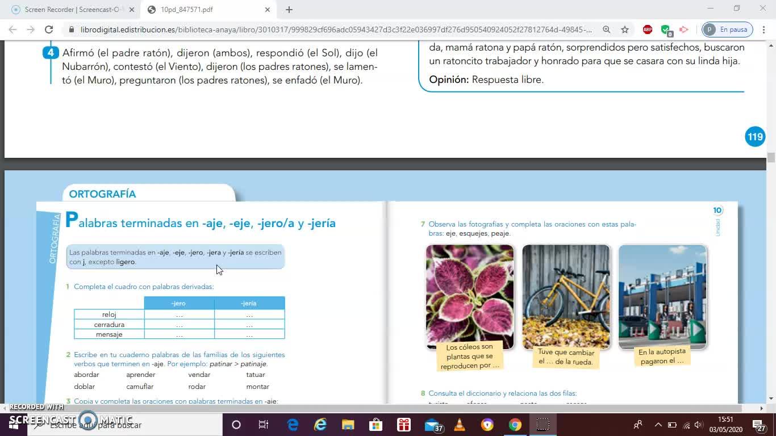Click the '-jería' column header

[x=249, y=303]
